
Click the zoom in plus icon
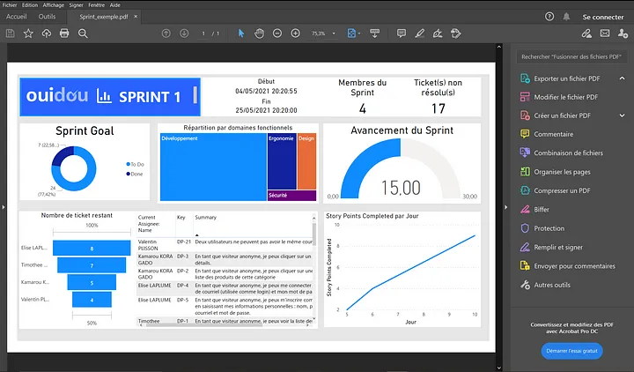coord(296,33)
